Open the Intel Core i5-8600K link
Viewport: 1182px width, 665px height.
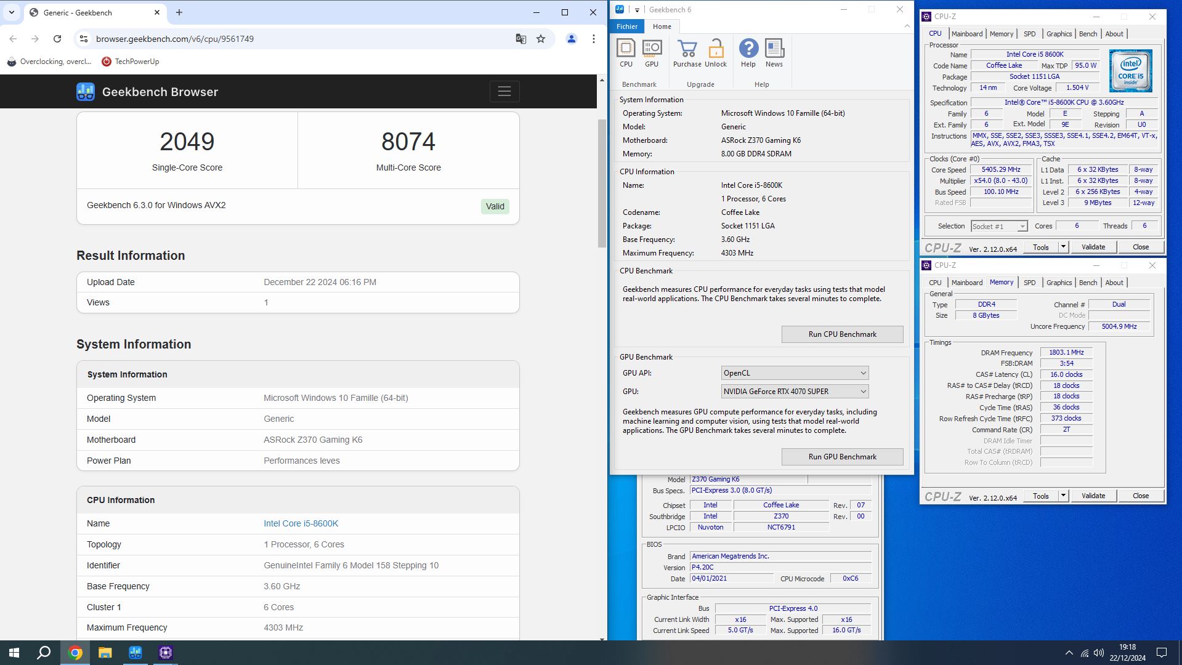(x=301, y=523)
